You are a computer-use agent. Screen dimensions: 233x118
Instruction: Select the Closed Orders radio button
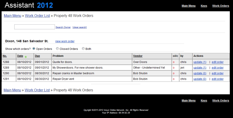click(57, 49)
